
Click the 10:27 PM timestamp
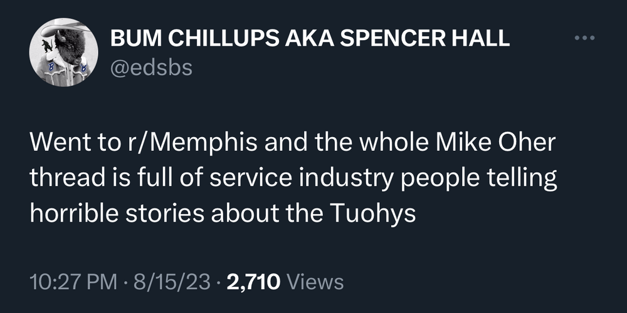click(73, 281)
